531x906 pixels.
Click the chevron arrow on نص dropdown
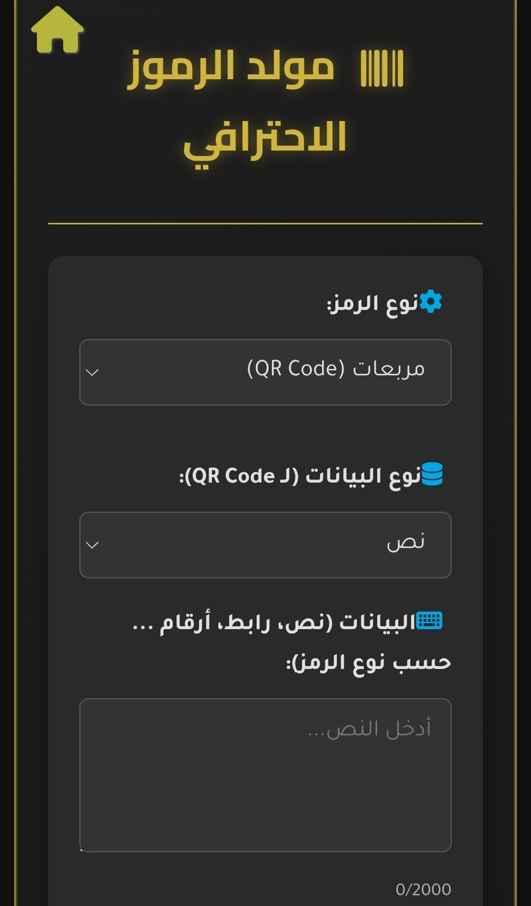point(93,545)
